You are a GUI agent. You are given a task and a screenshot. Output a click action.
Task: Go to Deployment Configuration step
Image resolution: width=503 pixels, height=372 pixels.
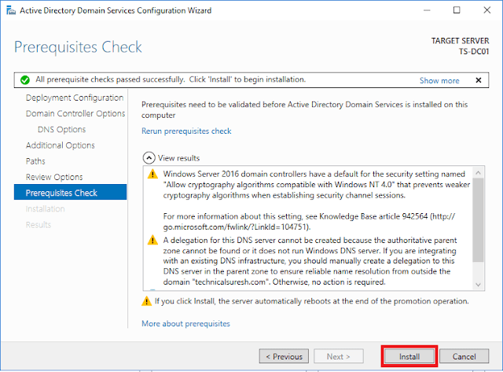coord(75,98)
